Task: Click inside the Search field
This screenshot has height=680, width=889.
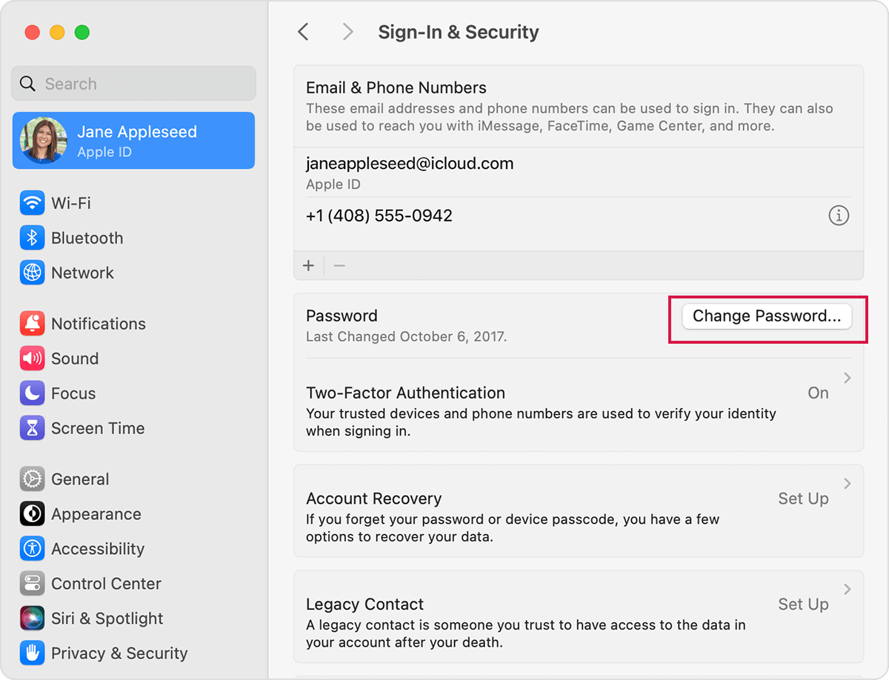Action: [x=133, y=83]
